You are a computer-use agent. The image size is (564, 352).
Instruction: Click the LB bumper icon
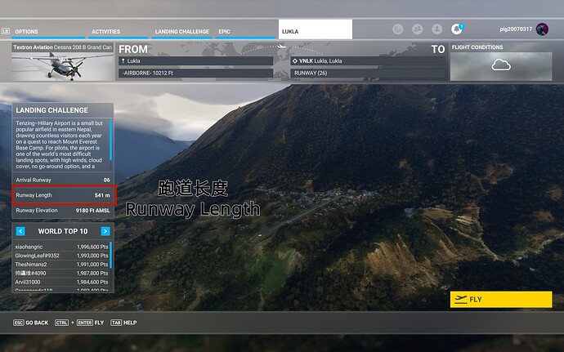click(x=6, y=31)
